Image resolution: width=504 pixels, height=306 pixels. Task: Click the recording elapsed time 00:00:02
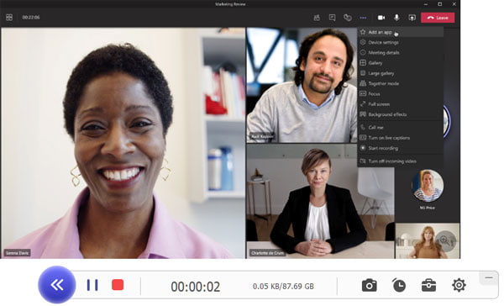(196, 287)
